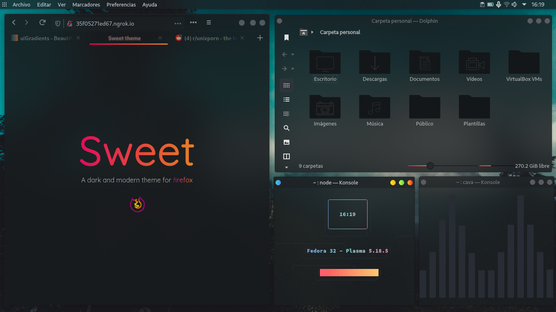The height and width of the screenshot is (312, 556).
Task: Close the r/unixporn tab
Action: tap(242, 38)
